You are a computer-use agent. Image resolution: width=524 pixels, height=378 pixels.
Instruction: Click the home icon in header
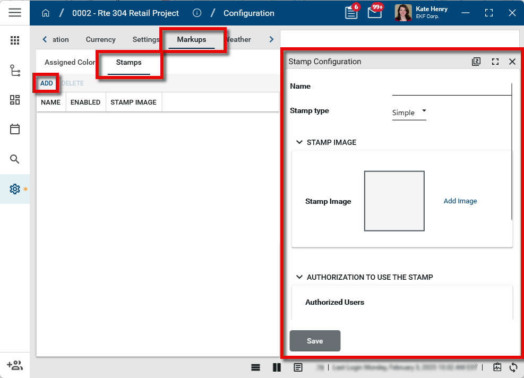[x=46, y=13]
